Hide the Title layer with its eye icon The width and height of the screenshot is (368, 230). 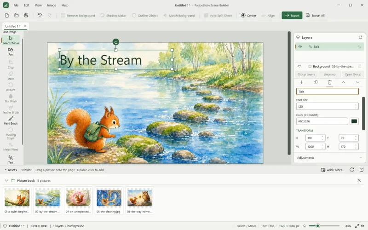(x=300, y=47)
